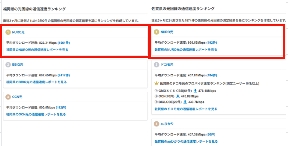The height and width of the screenshot is (146, 288).
Task: Open the BBIQ光 provider link
Action: click(18, 65)
